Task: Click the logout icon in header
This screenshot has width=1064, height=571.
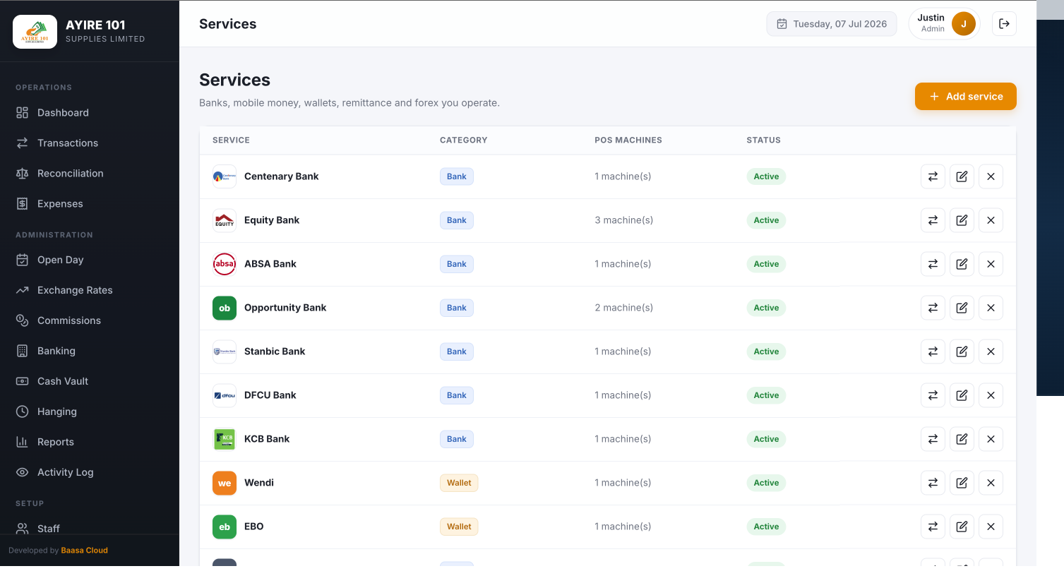Action: click(x=1004, y=24)
